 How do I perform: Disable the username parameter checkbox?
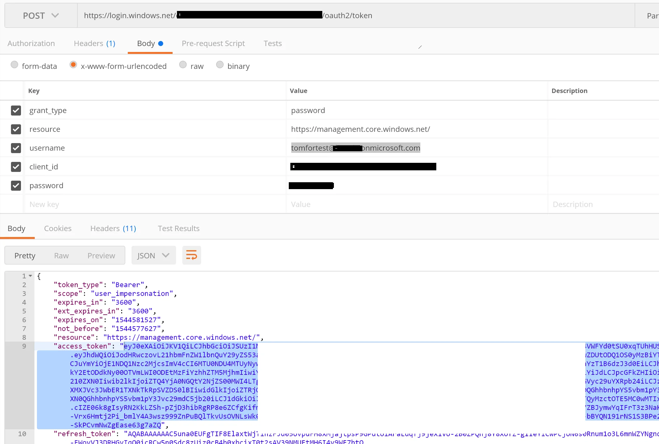16,148
